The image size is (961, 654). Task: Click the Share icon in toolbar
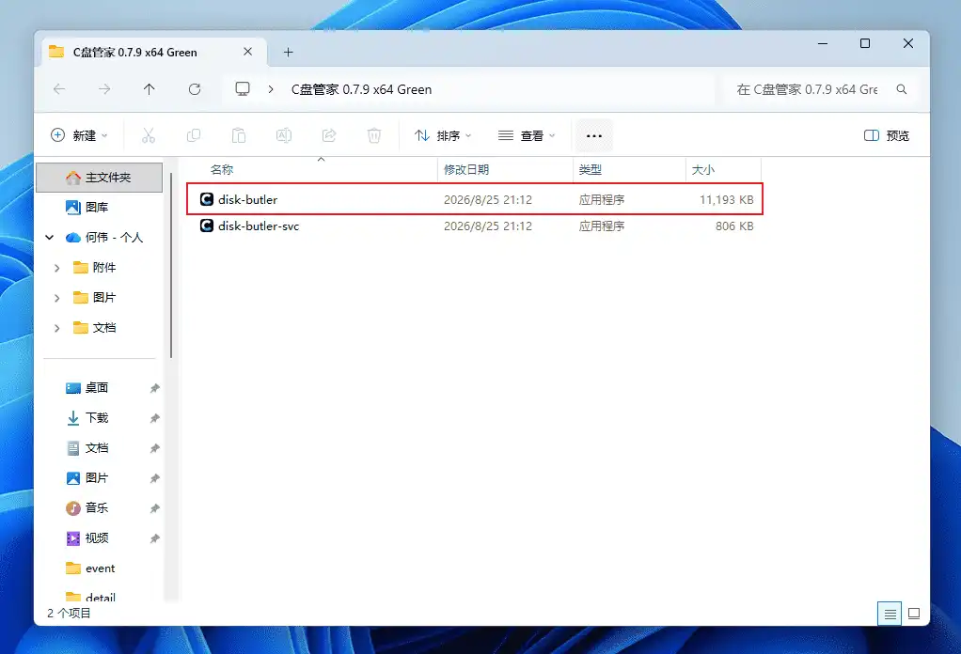click(329, 135)
